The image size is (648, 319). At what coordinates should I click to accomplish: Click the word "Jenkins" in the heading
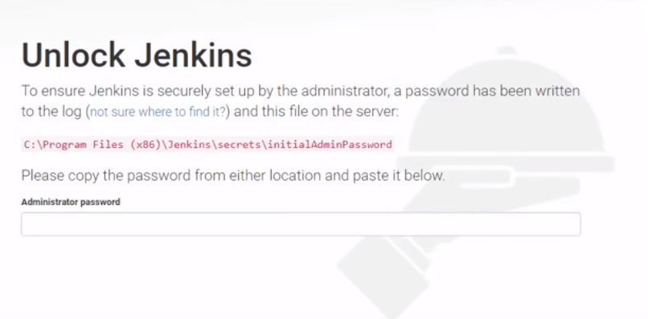[x=194, y=55]
